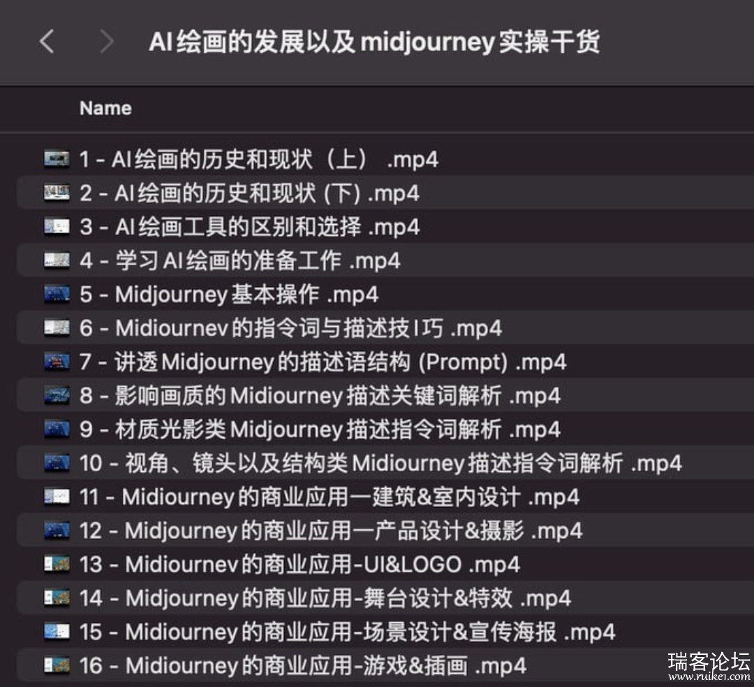Select file name '10 - 视角、镜头以及结构类Midjourney描述指令词解析 .mp4'
The height and width of the screenshot is (687, 754).
[x=380, y=464]
